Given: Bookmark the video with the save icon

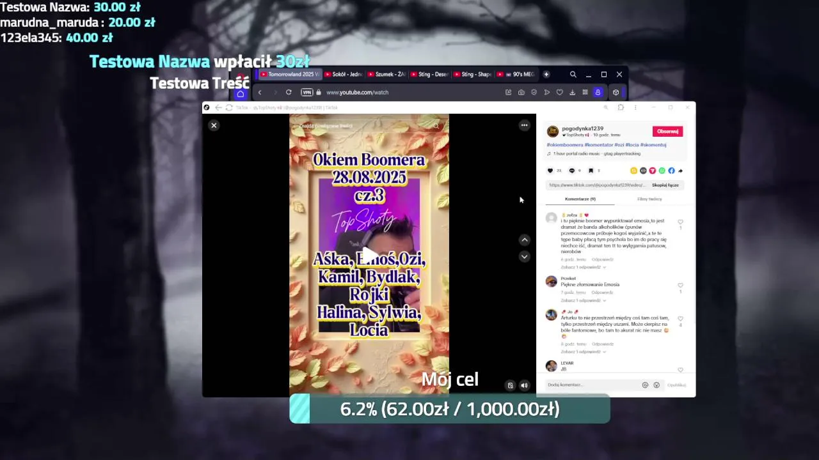Looking at the screenshot, I should point(591,171).
